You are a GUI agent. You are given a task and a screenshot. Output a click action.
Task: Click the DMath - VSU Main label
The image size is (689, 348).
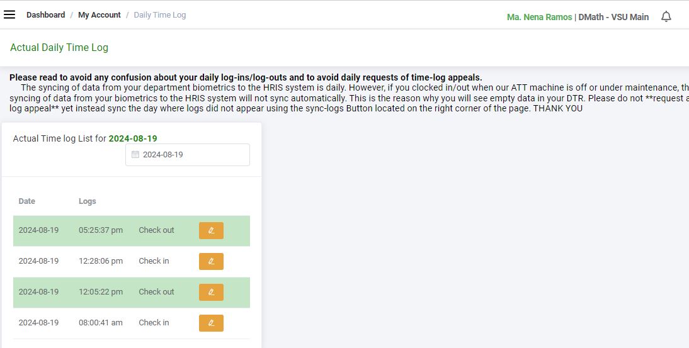[x=613, y=17]
